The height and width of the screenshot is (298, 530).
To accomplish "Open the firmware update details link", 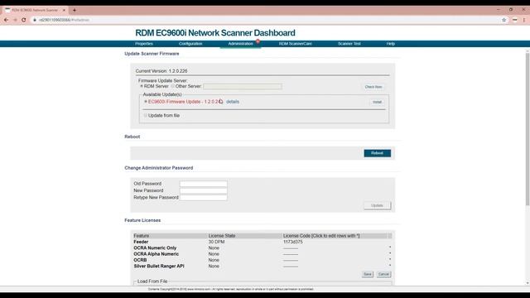I will 233,101.
